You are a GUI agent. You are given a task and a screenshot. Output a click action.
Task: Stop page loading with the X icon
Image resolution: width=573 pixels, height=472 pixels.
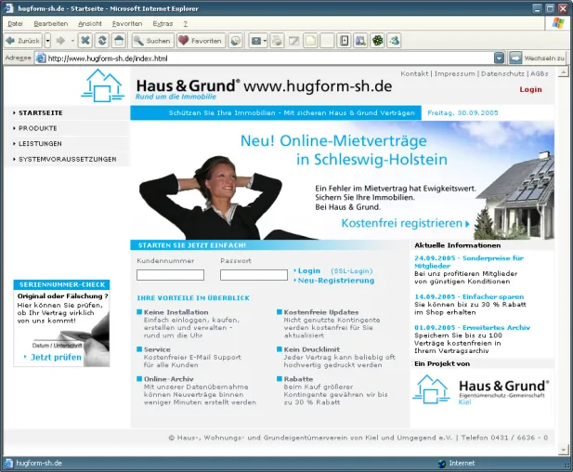pyautogui.click(x=85, y=41)
